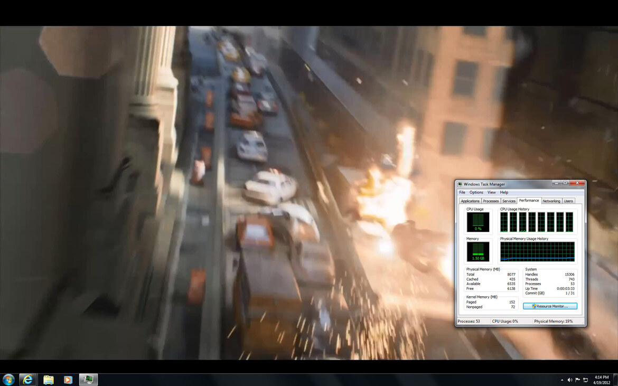The width and height of the screenshot is (618, 386).
Task: Click the Free memory value 6138
Action: click(x=511, y=288)
